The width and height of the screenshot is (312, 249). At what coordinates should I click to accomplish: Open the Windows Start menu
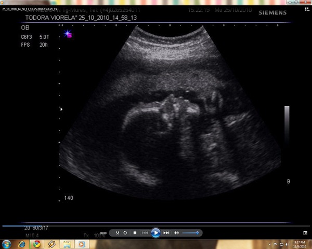pyautogui.click(x=7, y=244)
